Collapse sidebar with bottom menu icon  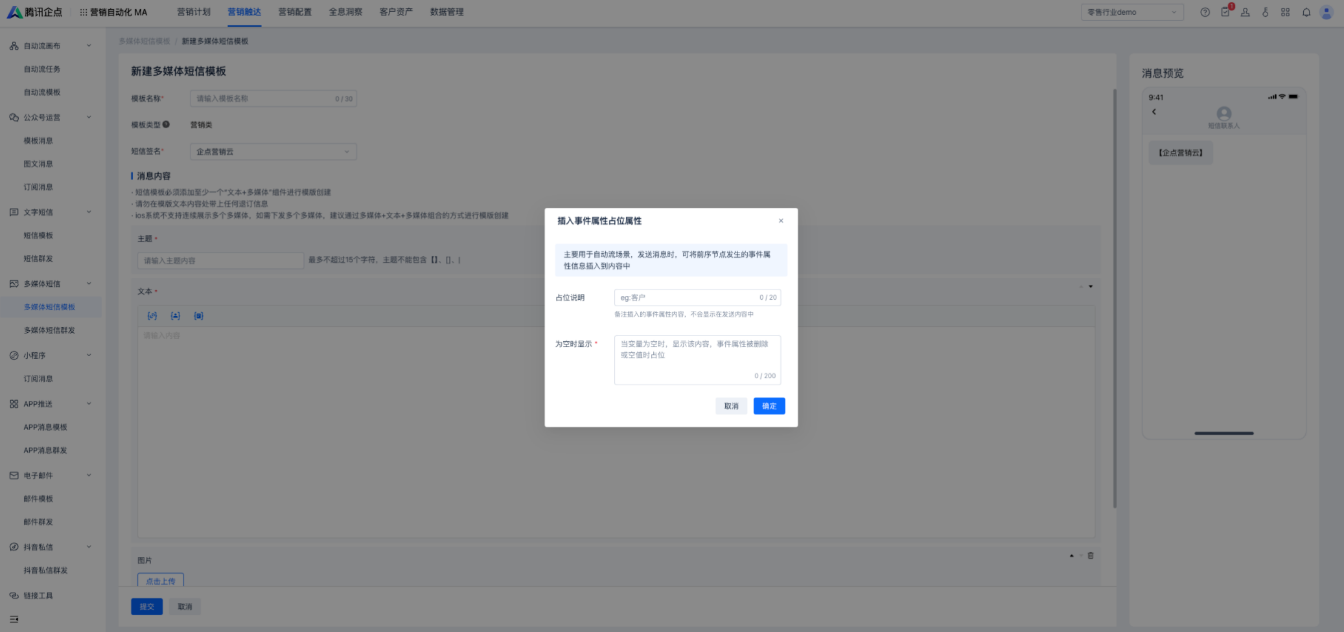point(14,619)
